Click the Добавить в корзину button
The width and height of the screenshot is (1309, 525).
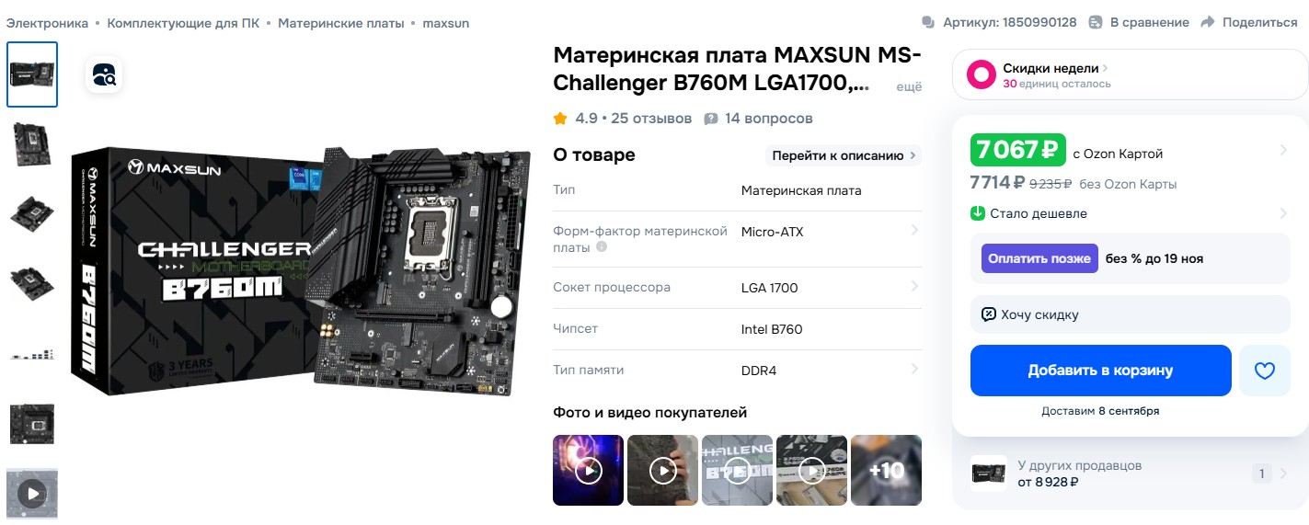point(1100,371)
